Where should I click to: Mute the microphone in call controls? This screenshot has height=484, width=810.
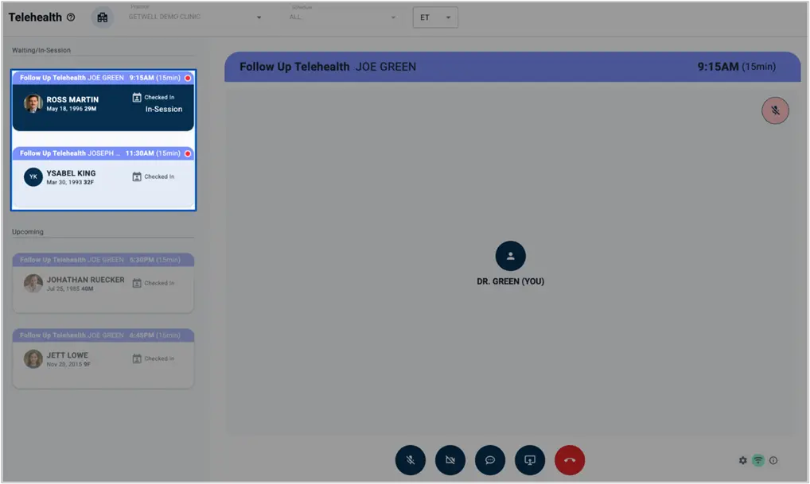(411, 459)
